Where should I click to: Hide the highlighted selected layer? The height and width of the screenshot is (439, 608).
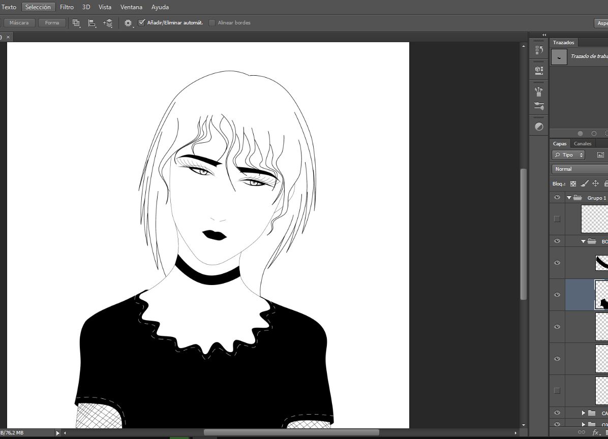(557, 295)
